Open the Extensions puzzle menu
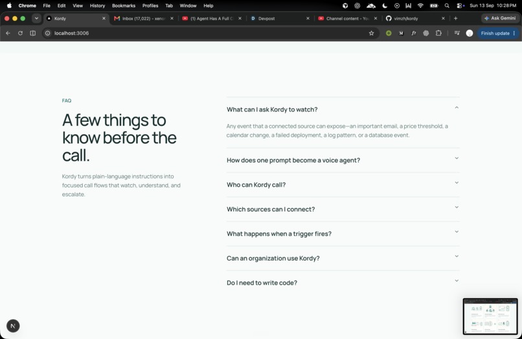The width and height of the screenshot is (522, 339). tap(438, 33)
